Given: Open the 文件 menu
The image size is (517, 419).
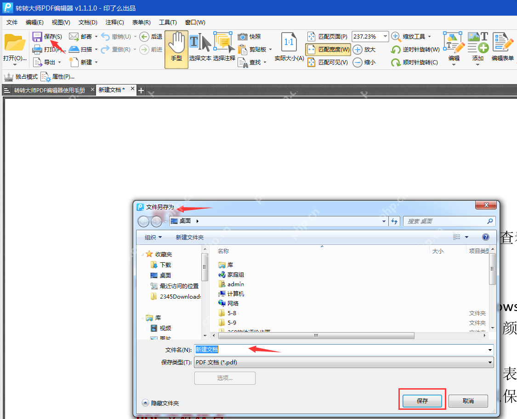Looking at the screenshot, I should pos(12,23).
